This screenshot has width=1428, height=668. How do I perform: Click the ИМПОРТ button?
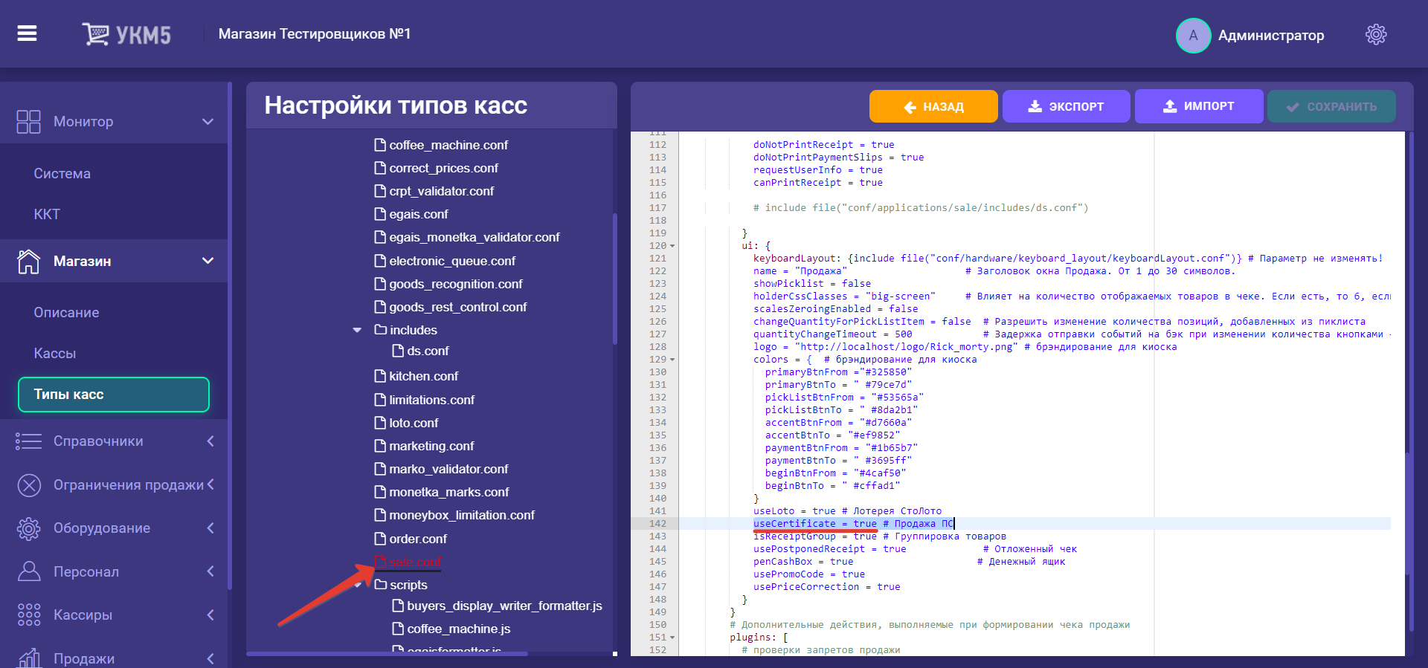coord(1199,106)
